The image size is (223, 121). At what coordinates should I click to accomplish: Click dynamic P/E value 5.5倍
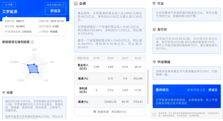tap(56, 27)
